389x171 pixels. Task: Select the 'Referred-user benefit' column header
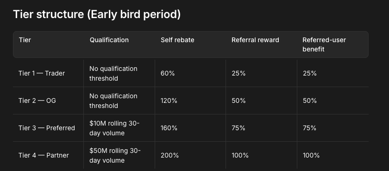(324, 44)
